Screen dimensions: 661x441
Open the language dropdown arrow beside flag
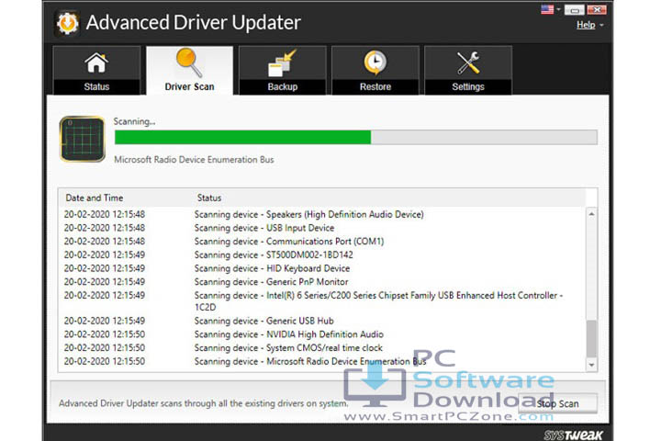[x=558, y=9]
